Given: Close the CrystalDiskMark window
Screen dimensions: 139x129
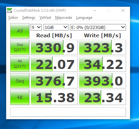Looking at the screenshot, I should 123,10.
